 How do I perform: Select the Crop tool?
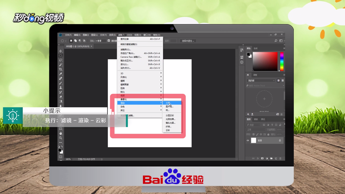point(61,70)
